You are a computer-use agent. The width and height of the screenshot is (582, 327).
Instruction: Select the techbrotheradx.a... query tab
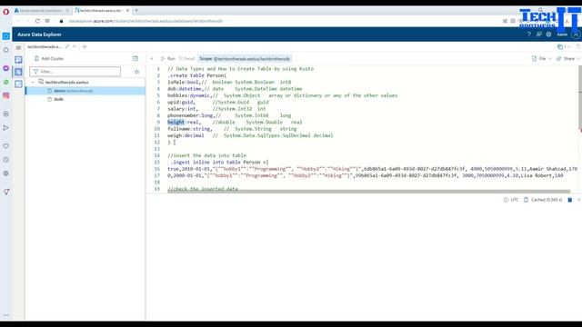pos(45,46)
